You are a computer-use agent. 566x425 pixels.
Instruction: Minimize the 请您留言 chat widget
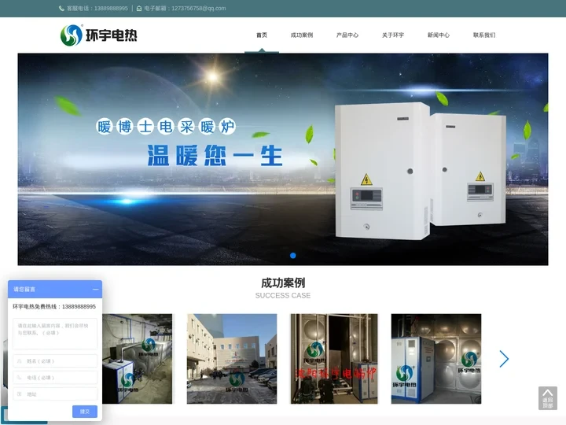[x=96, y=290]
